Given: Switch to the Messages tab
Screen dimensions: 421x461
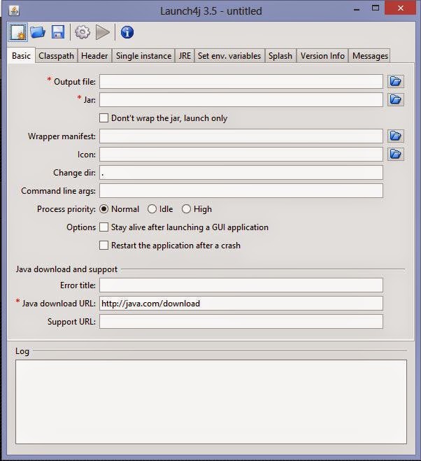Looking at the screenshot, I should point(370,55).
